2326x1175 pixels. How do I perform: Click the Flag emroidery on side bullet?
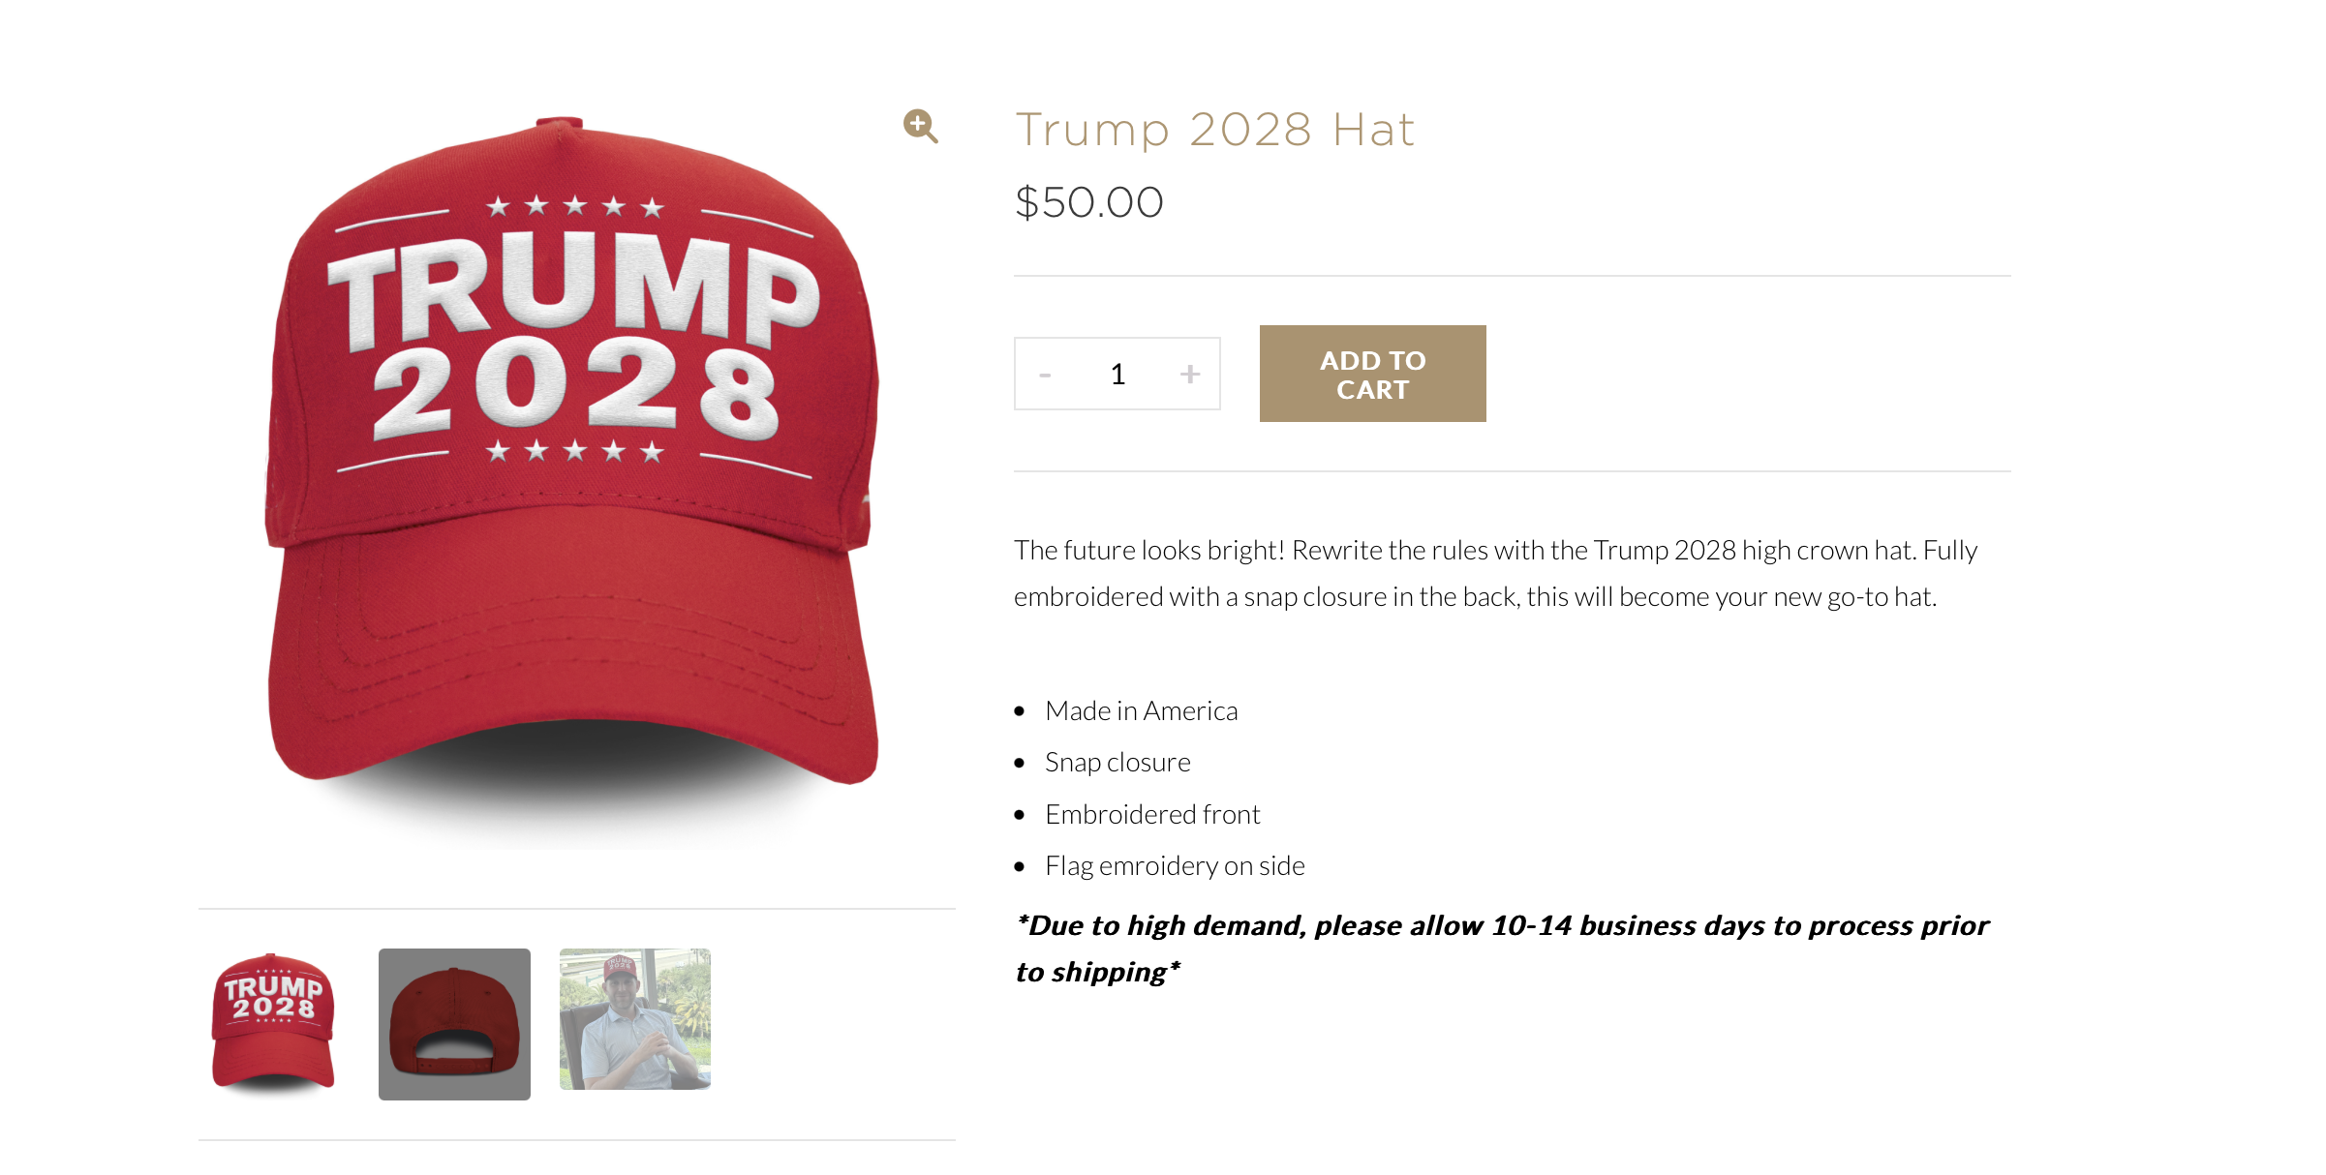tap(1175, 865)
